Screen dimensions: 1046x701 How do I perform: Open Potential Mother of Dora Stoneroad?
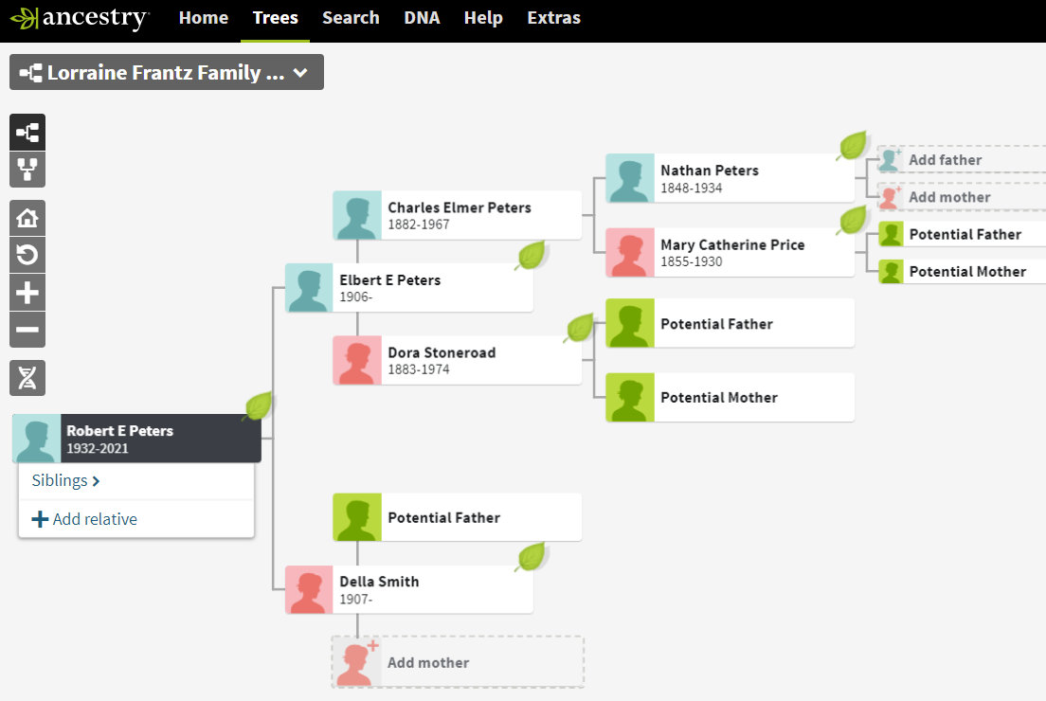730,398
